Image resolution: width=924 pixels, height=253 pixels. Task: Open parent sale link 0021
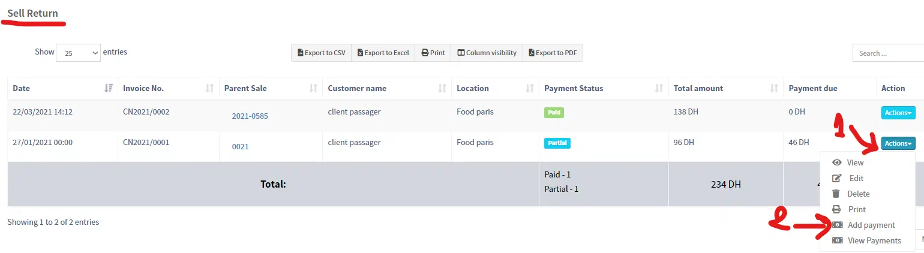[x=240, y=146]
